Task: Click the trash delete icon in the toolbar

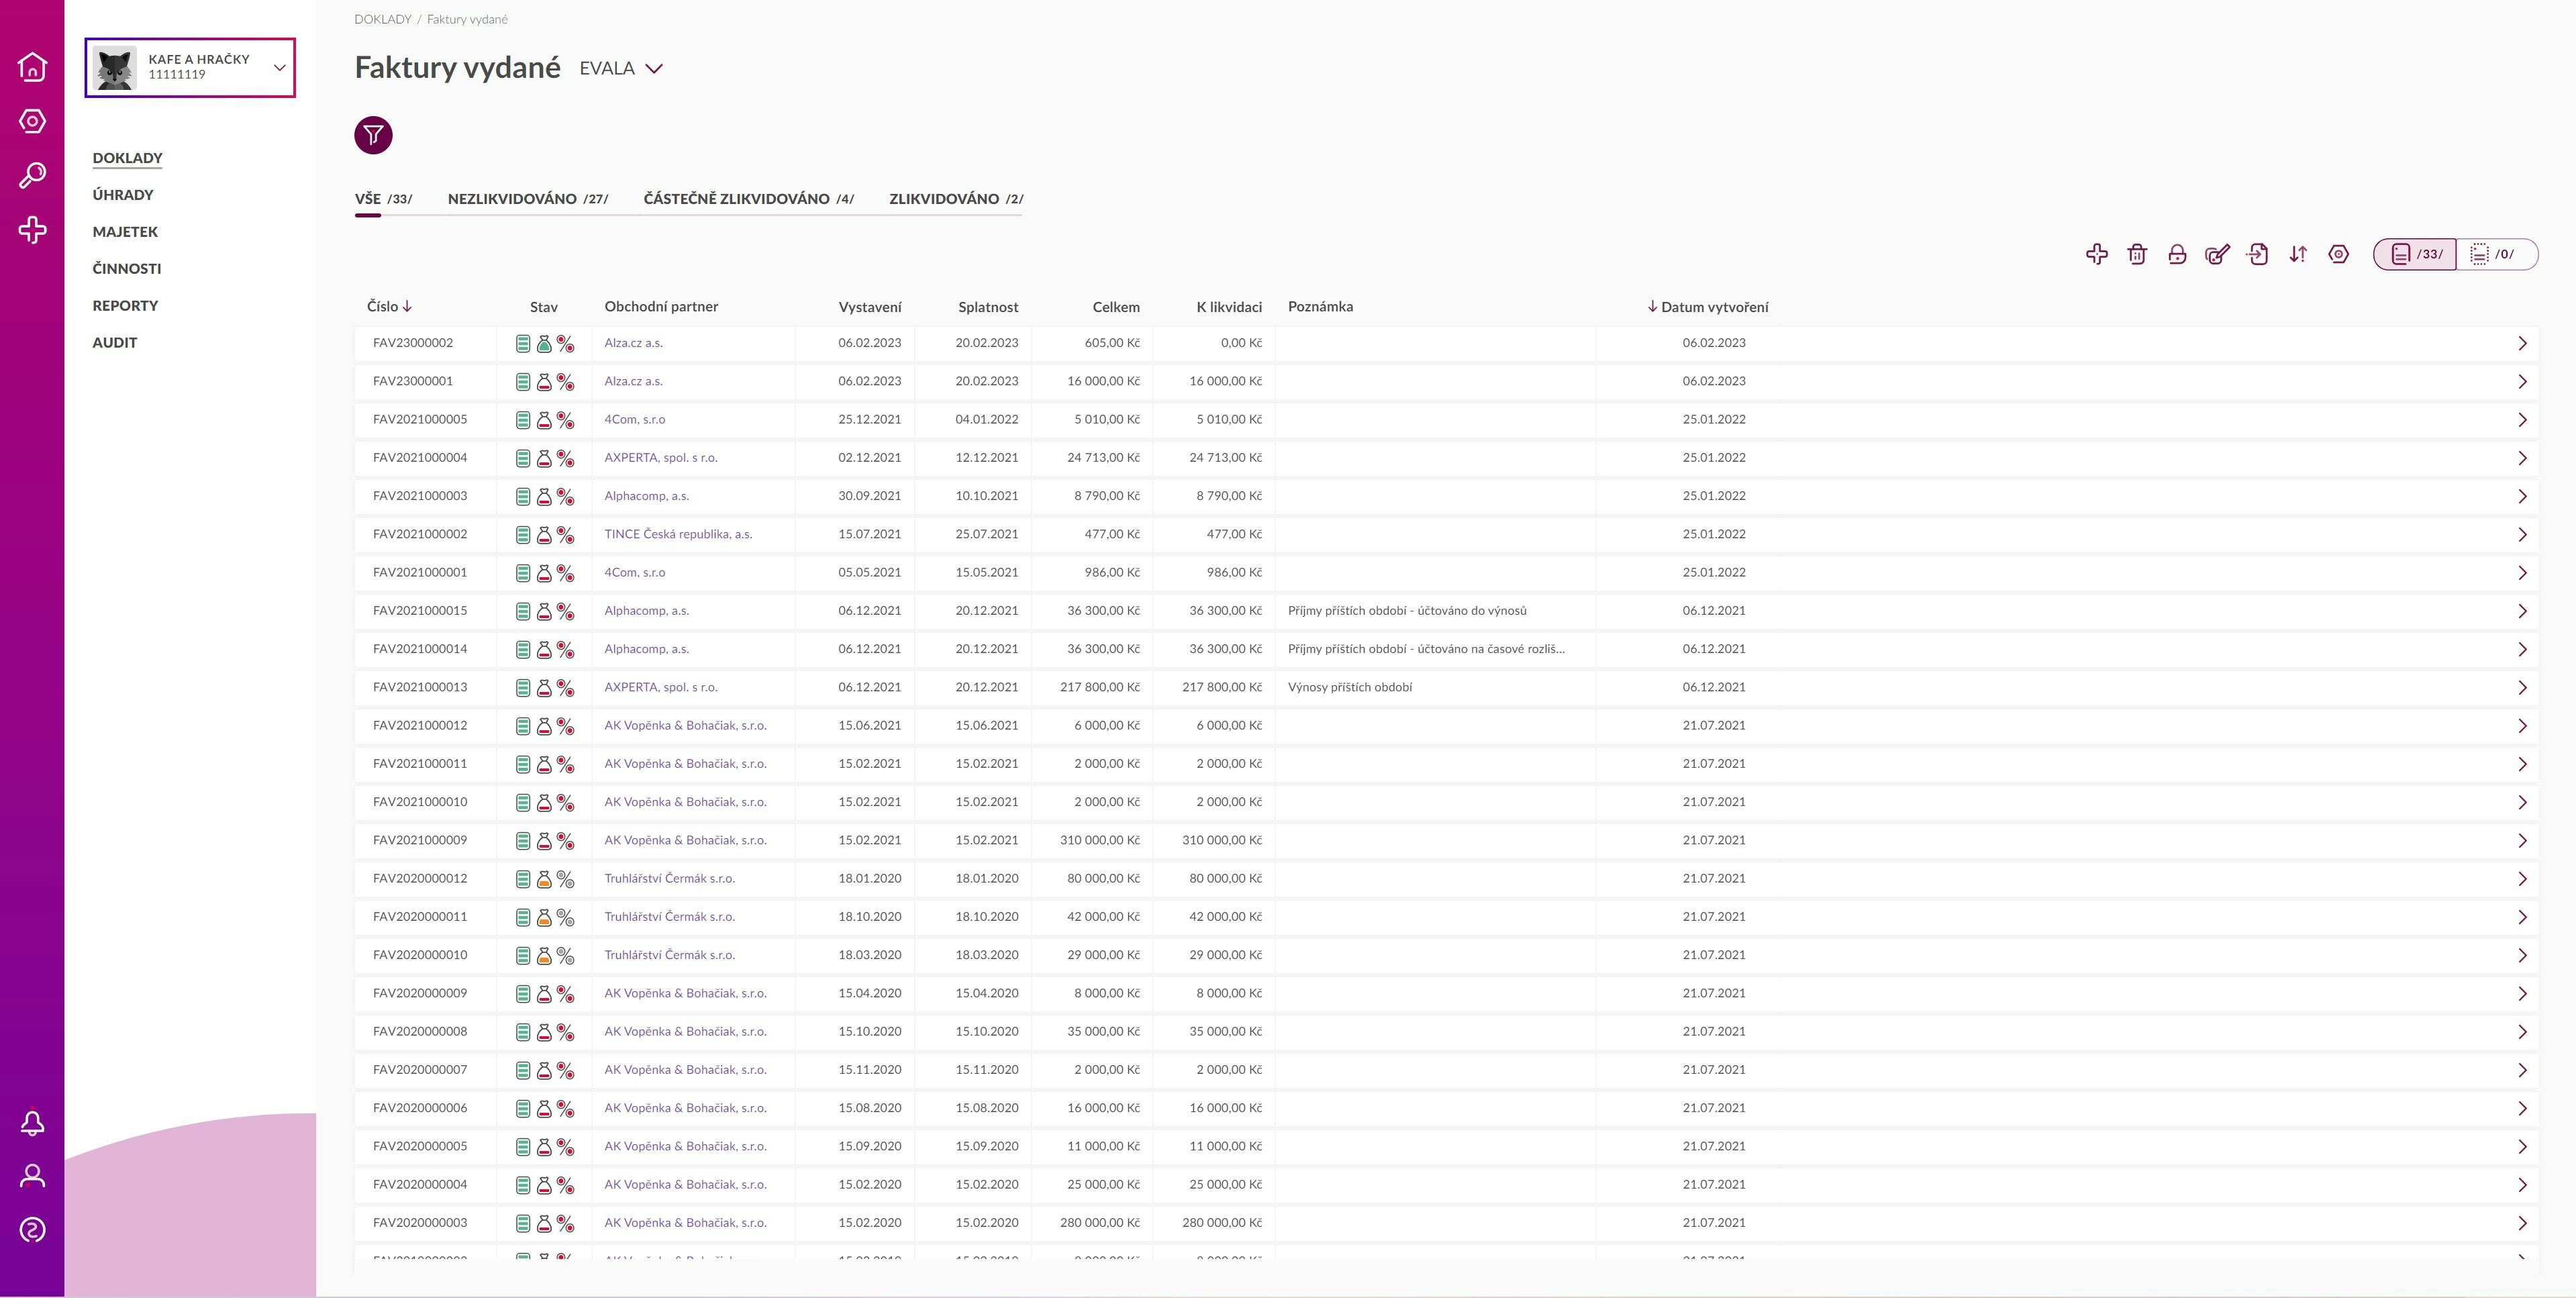Action: (x=2137, y=254)
